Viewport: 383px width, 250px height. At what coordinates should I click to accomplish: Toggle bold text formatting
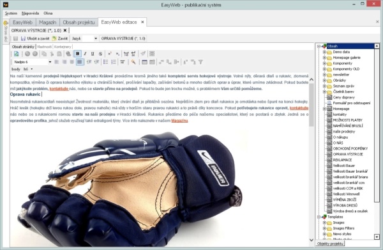click(78, 54)
